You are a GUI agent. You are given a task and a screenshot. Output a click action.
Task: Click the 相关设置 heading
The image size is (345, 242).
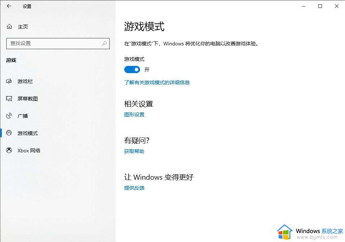[x=139, y=104]
